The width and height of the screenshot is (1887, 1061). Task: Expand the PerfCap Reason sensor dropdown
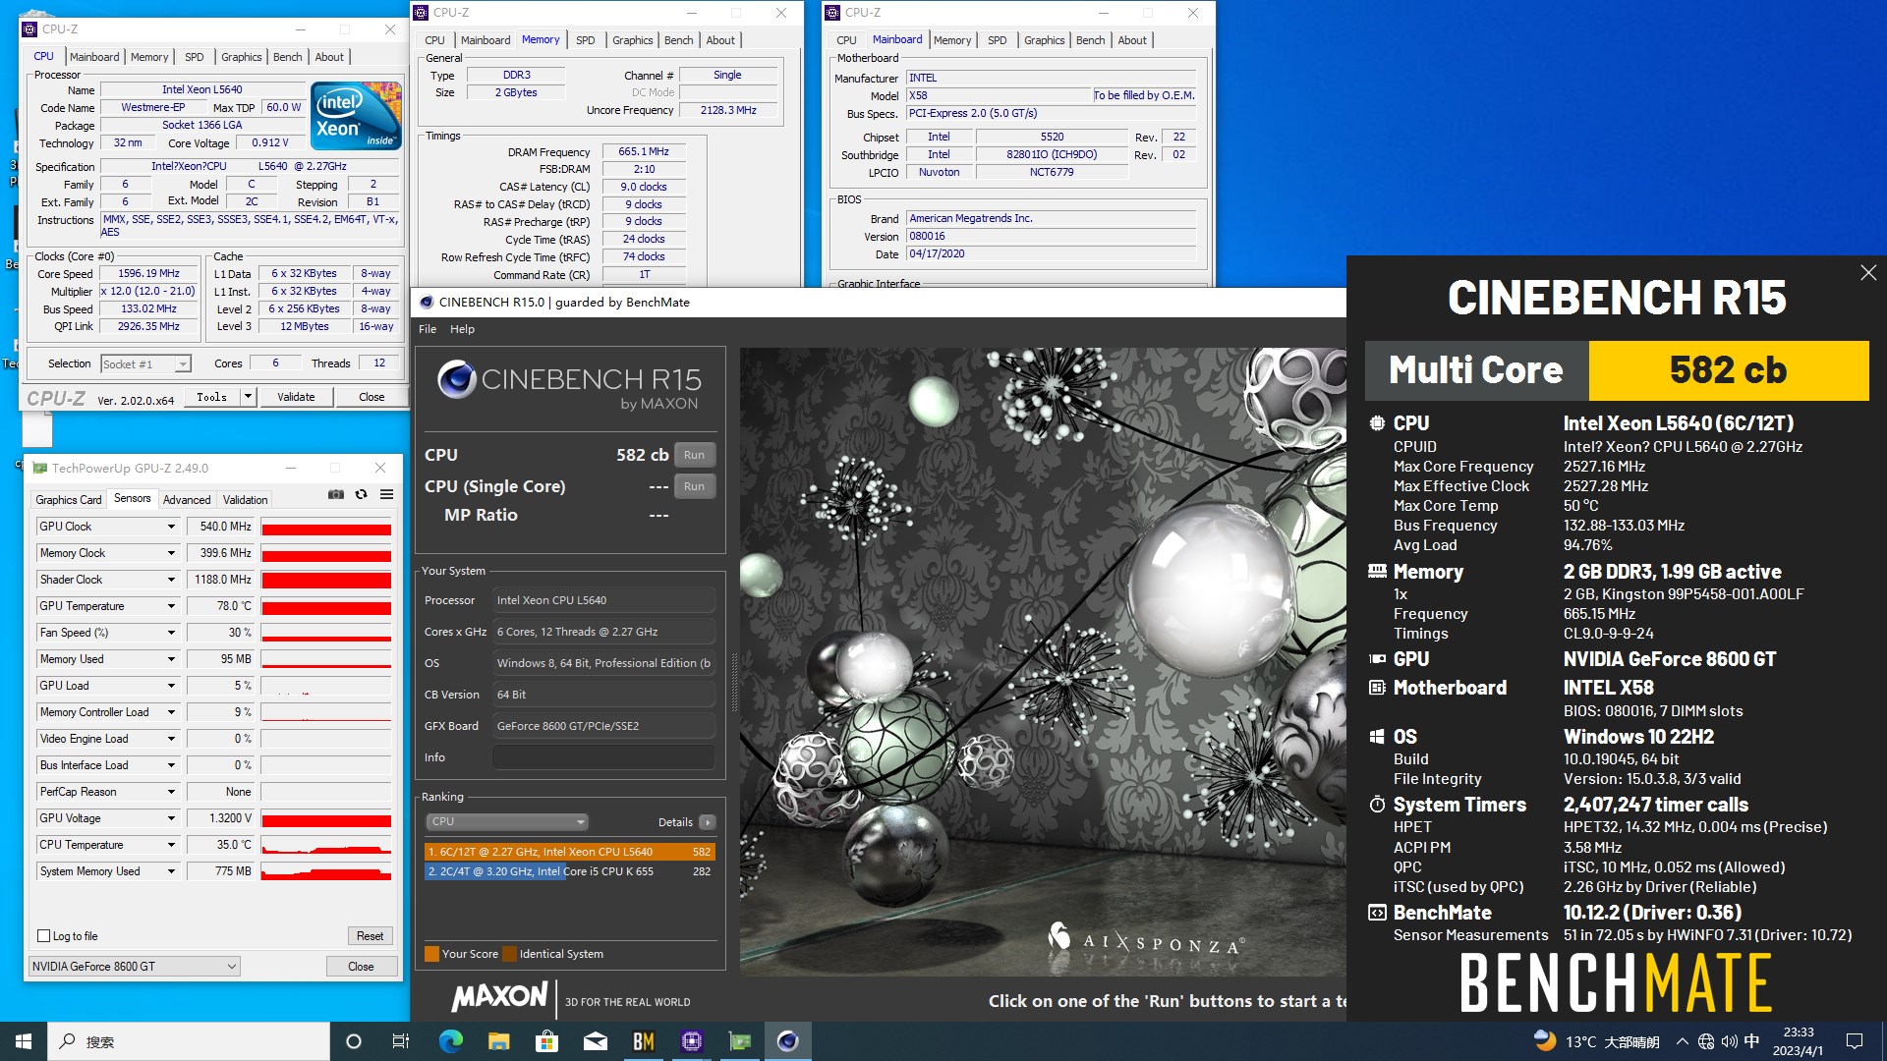click(x=171, y=792)
